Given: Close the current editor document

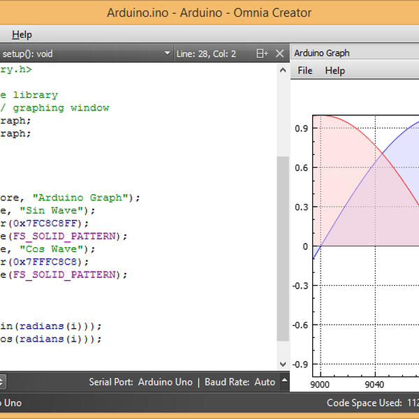Looking at the screenshot, I should pos(280,53).
